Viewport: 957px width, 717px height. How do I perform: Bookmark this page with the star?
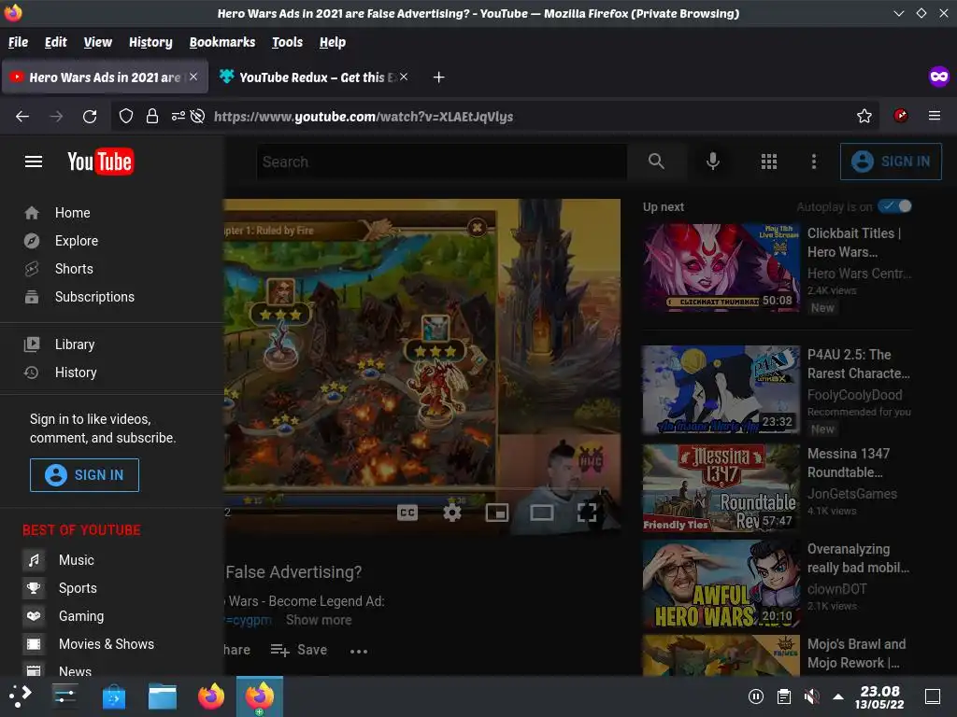click(864, 116)
